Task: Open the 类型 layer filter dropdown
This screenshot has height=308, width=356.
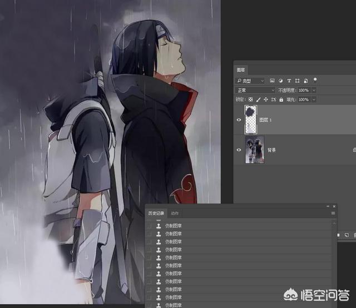Action: 250,81
